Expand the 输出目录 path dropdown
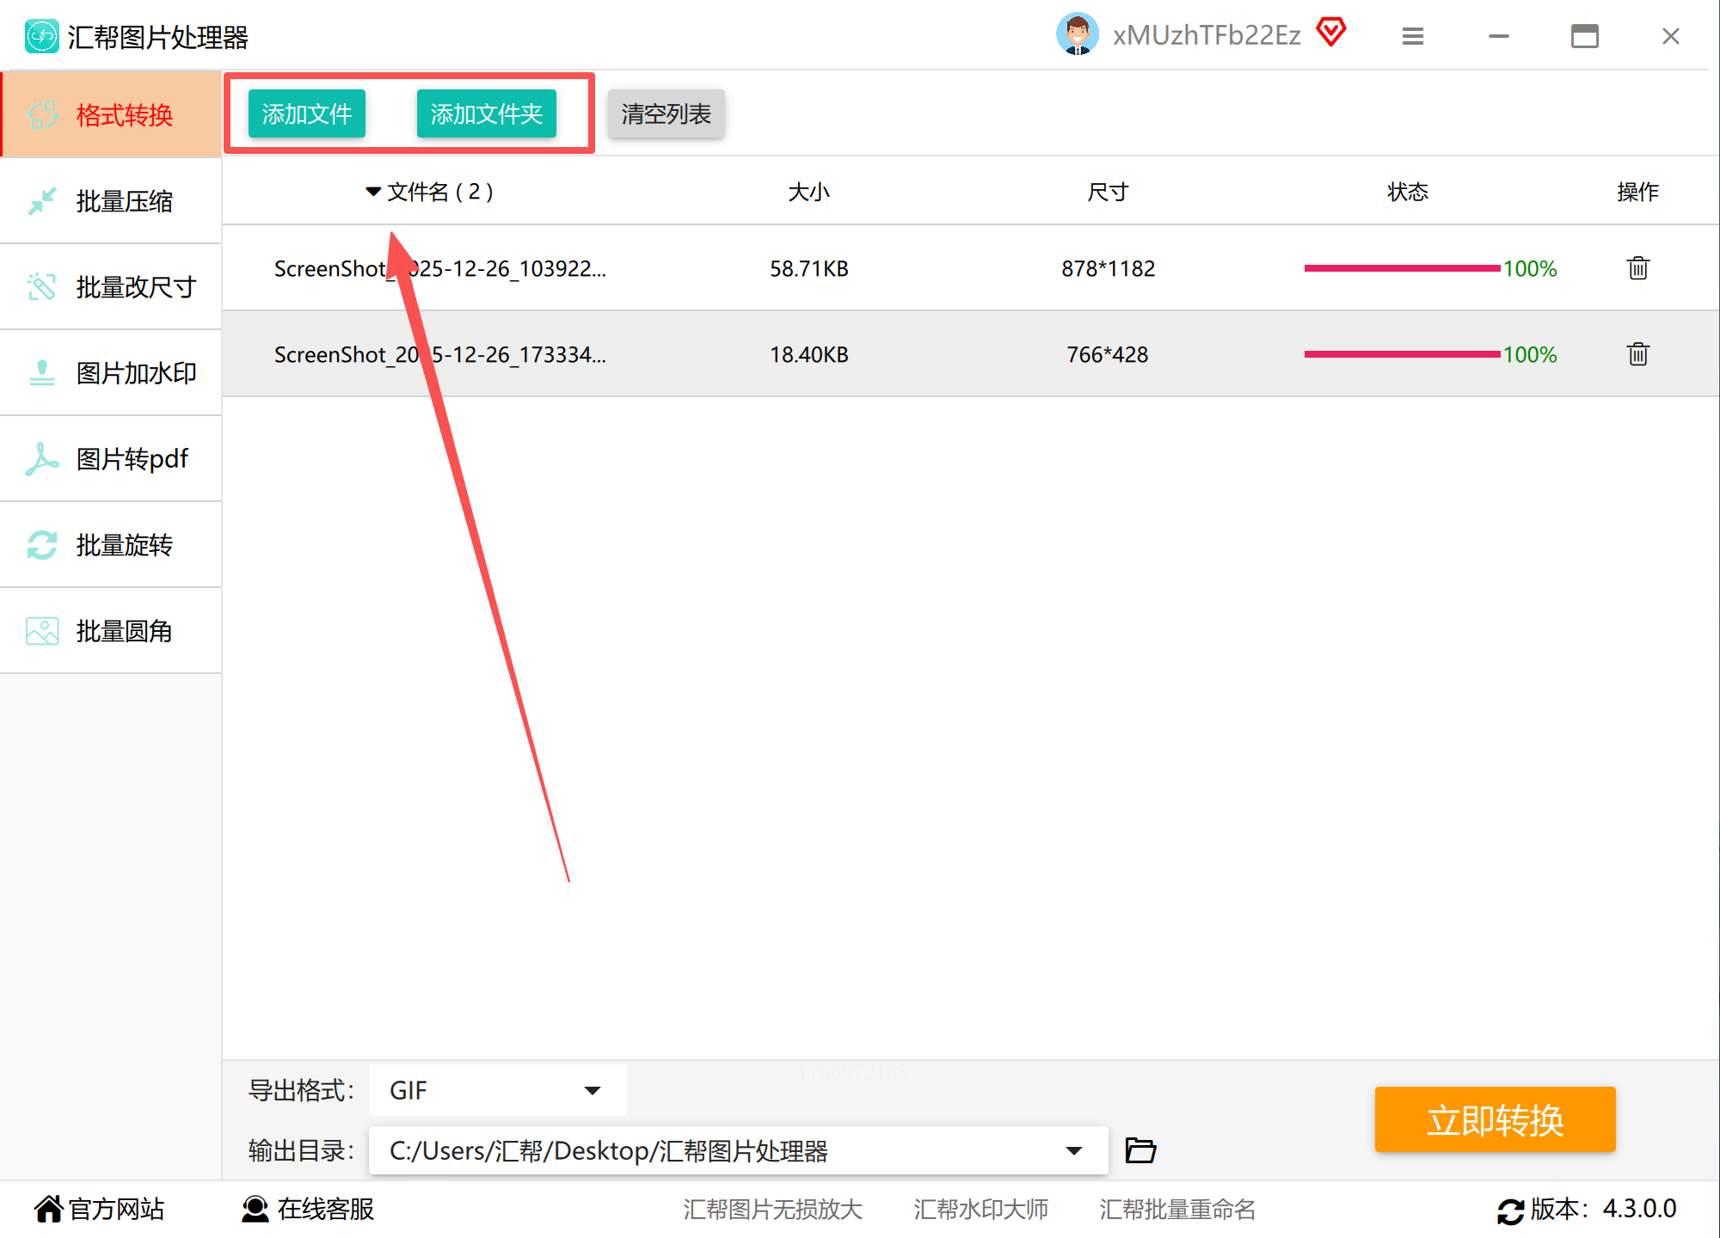 (1073, 1150)
